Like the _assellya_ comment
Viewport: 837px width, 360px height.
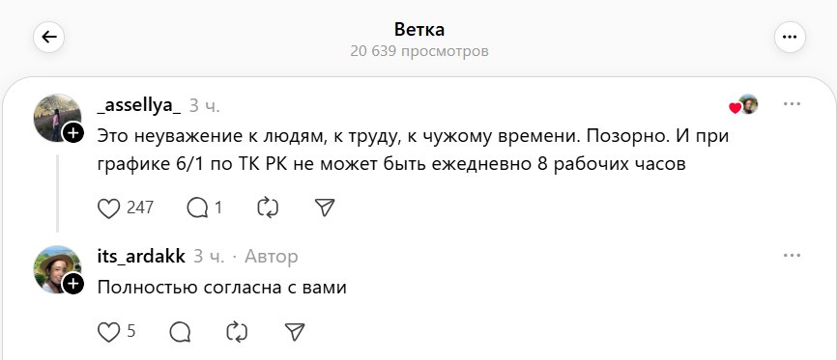(109, 208)
